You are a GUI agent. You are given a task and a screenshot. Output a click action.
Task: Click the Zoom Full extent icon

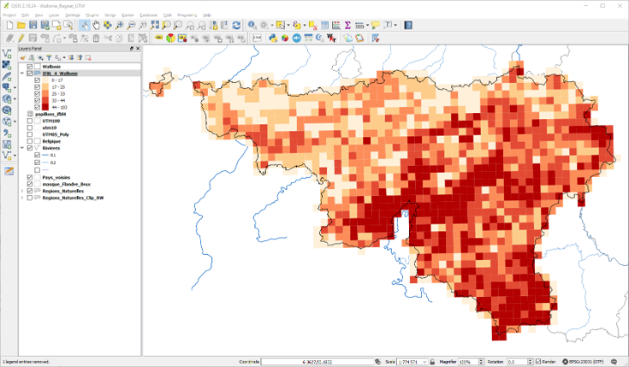point(154,26)
